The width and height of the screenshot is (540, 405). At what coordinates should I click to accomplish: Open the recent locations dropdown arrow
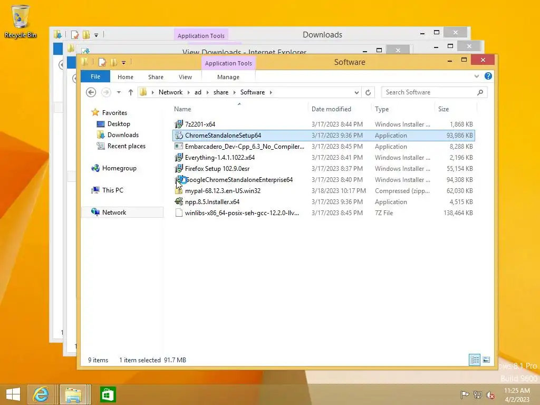pos(119,92)
